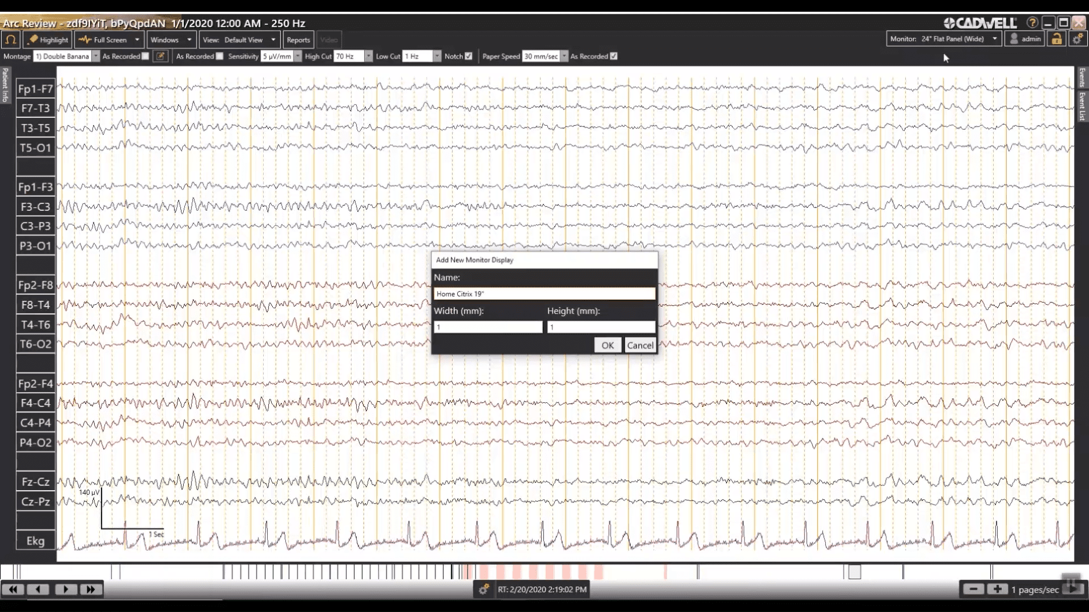Activate the Highlight tool
Viewport: 1089px width, 612px height.
coord(48,40)
